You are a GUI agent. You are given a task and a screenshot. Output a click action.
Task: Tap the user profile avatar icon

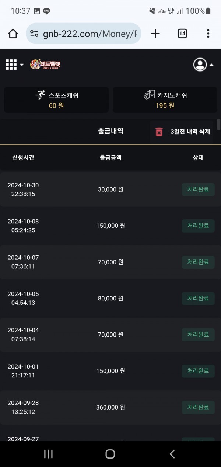[x=200, y=65]
